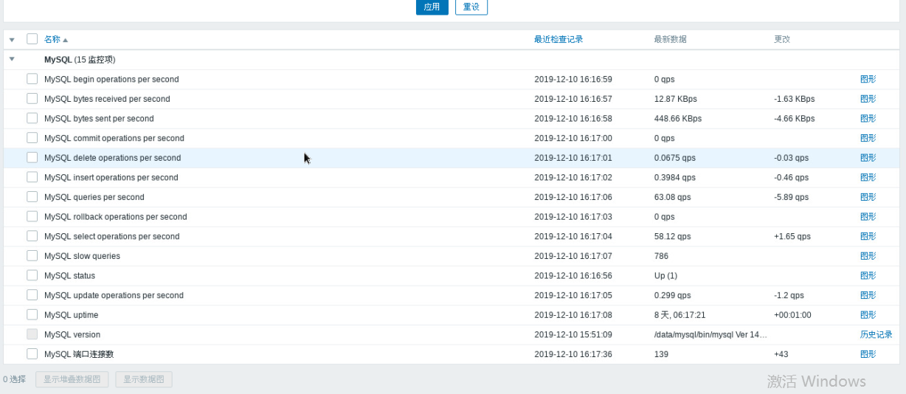The image size is (906, 394).
Task: Click the +43 change value
Action: 781,354
